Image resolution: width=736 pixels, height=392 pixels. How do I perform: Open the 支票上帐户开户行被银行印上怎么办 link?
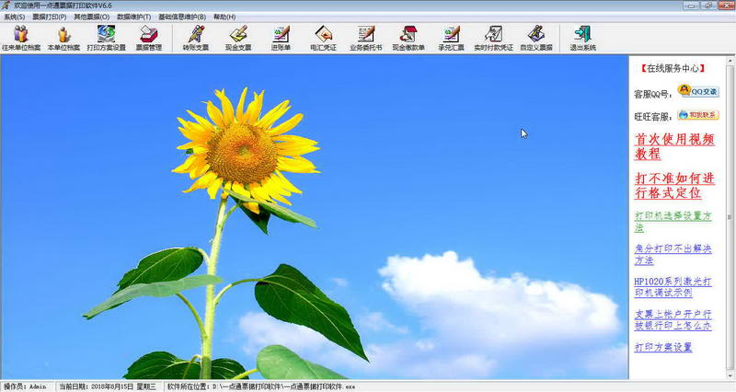[x=673, y=319]
